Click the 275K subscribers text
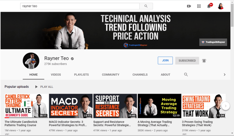 [x=56, y=64]
